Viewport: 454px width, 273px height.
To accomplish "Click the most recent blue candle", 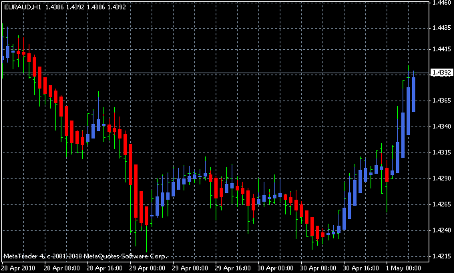I will click(414, 94).
